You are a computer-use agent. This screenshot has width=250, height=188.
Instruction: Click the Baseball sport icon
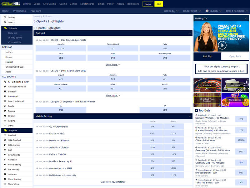(x=5, y=91)
